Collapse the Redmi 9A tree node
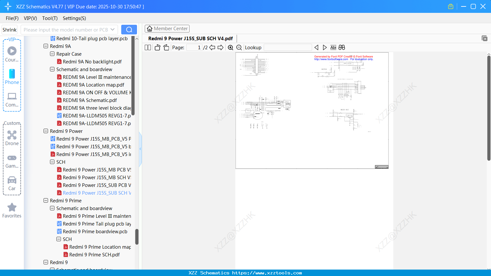The width and height of the screenshot is (491, 276). (x=46, y=46)
